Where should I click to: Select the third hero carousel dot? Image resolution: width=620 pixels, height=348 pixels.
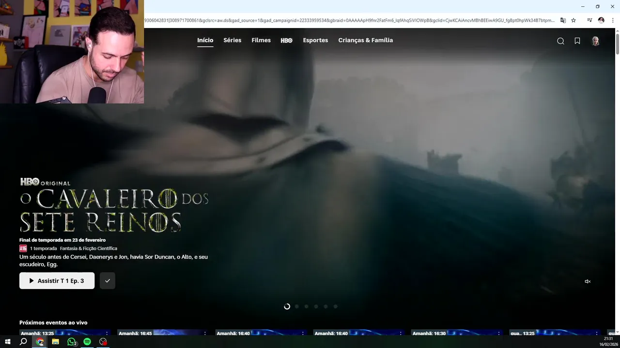(306, 306)
